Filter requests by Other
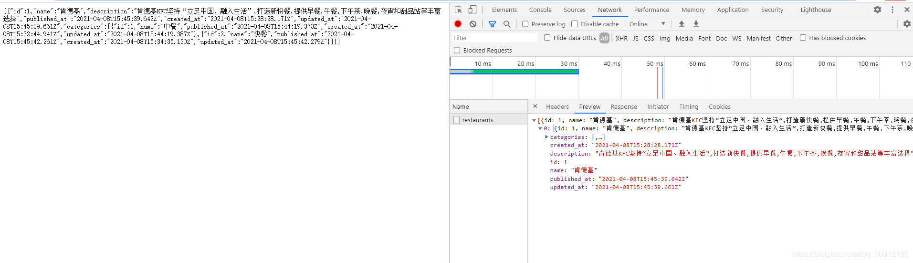The height and width of the screenshot is (263, 913). pos(784,38)
